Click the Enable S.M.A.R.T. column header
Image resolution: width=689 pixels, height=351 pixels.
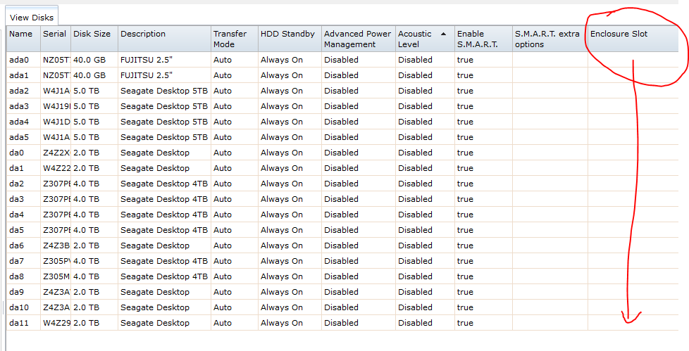(x=483, y=39)
